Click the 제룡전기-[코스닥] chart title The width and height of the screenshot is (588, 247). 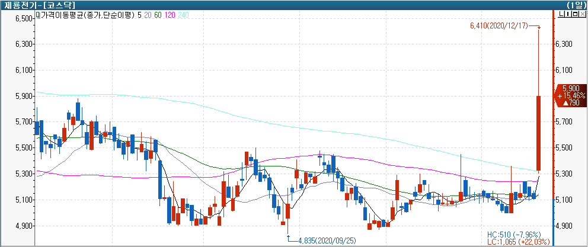30,5
